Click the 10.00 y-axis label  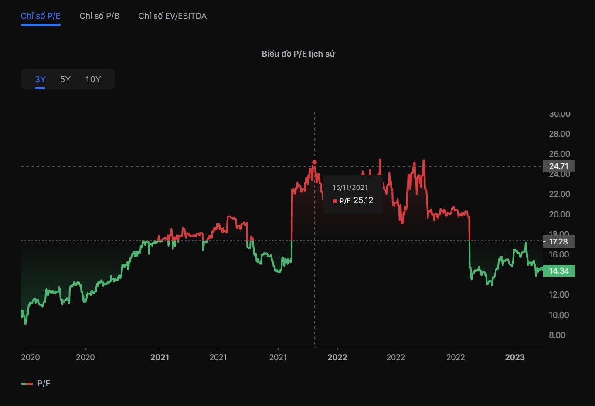(x=559, y=315)
